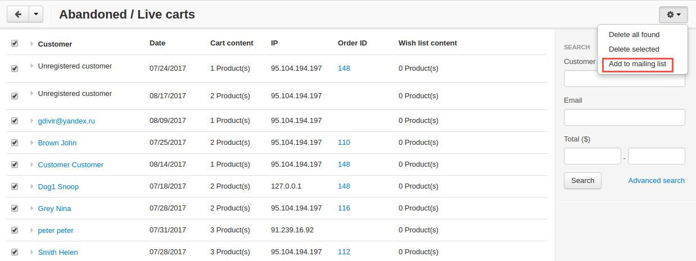Open order 116 link
Viewport: 696px width, 261px height.
coord(344,208)
